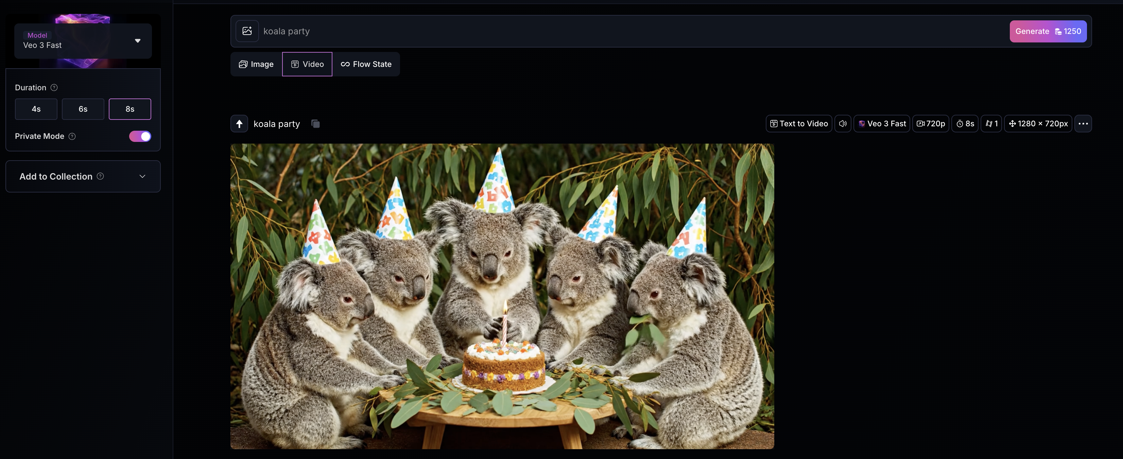Click the Veo 3 Fast model name in sidebar

click(42, 45)
